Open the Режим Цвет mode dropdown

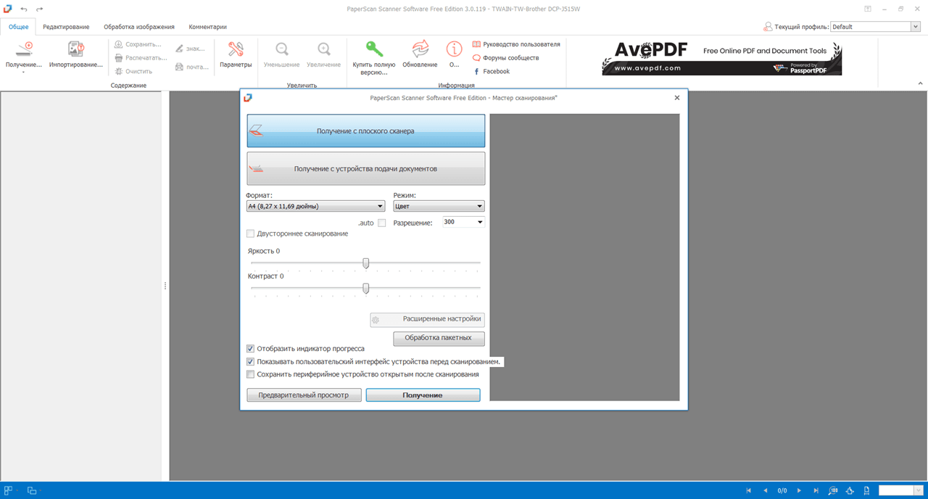click(x=439, y=207)
